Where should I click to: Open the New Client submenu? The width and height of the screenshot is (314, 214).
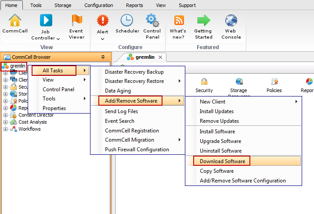pyautogui.click(x=212, y=101)
